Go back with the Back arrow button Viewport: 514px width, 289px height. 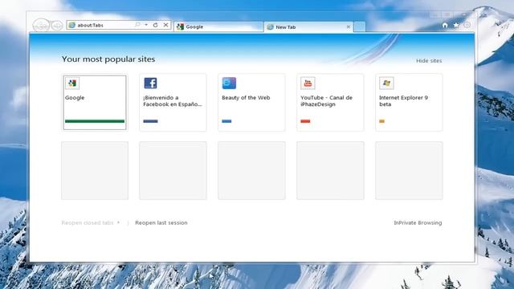click(41, 25)
